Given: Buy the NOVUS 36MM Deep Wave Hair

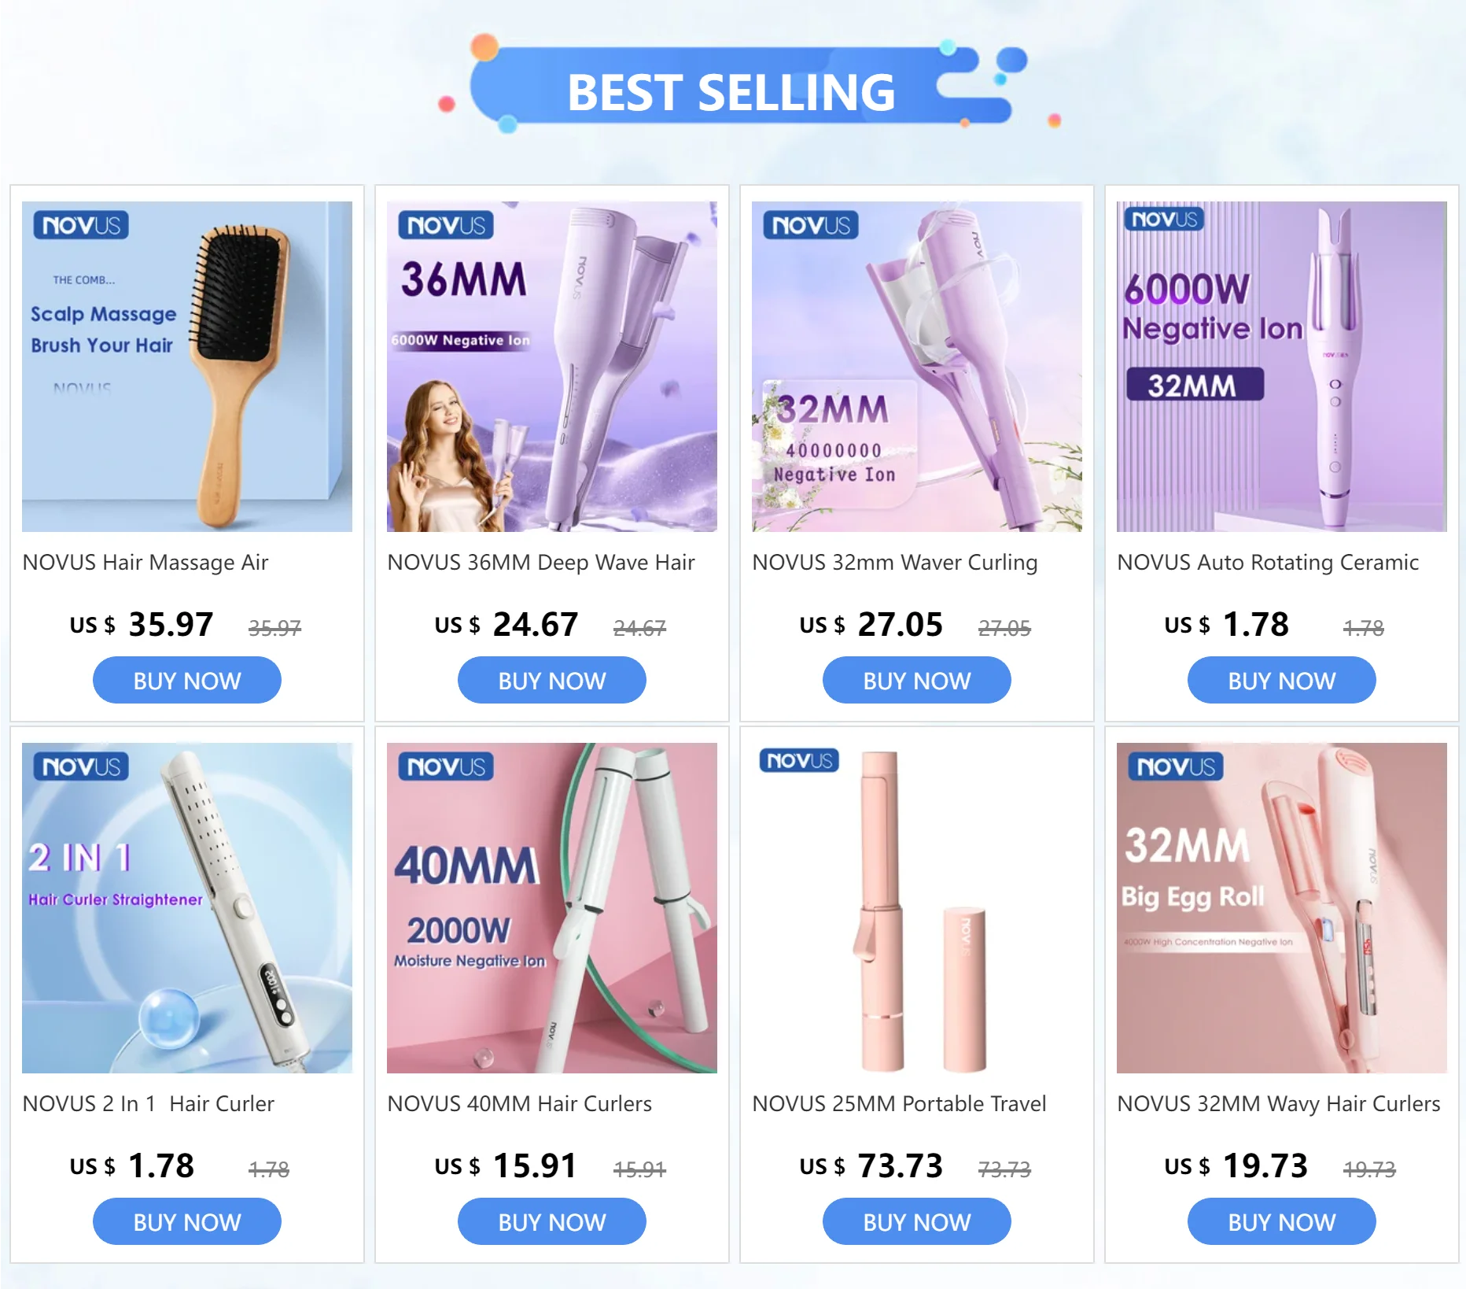Looking at the screenshot, I should point(552,681).
